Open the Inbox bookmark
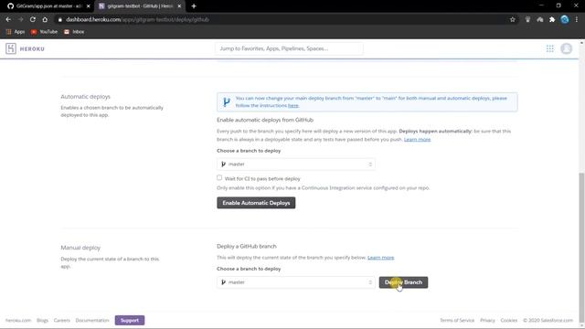This screenshot has width=585, height=329. [x=74, y=32]
